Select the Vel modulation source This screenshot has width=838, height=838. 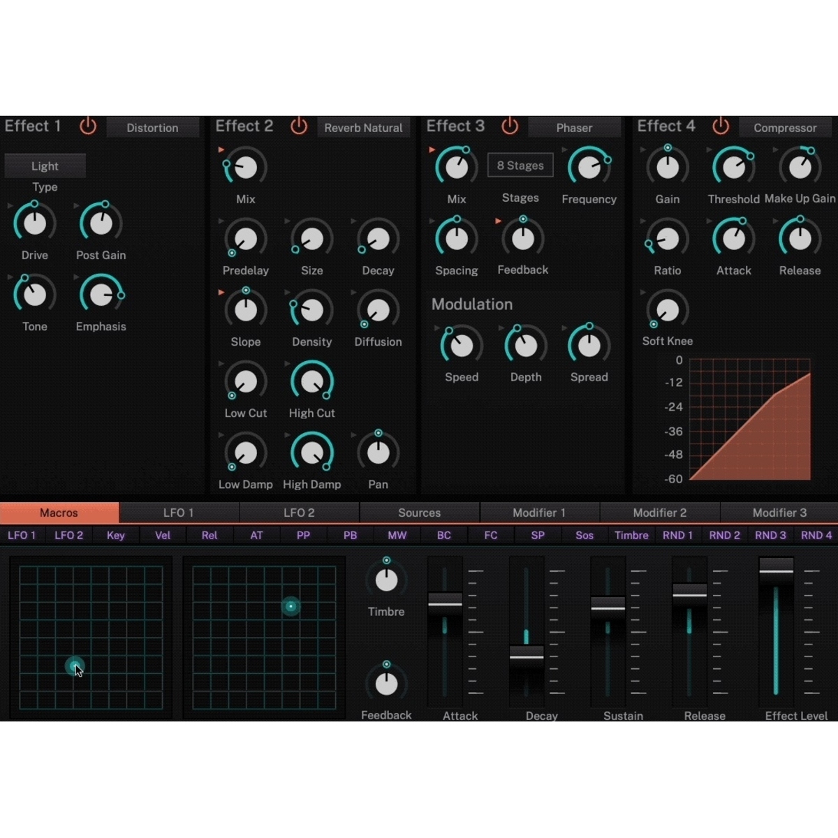163,536
